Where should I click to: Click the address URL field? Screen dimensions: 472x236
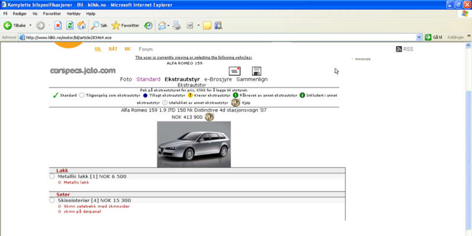[220, 38]
